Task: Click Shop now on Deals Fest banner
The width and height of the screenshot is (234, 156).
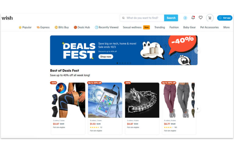Action: pyautogui.click(x=106, y=57)
